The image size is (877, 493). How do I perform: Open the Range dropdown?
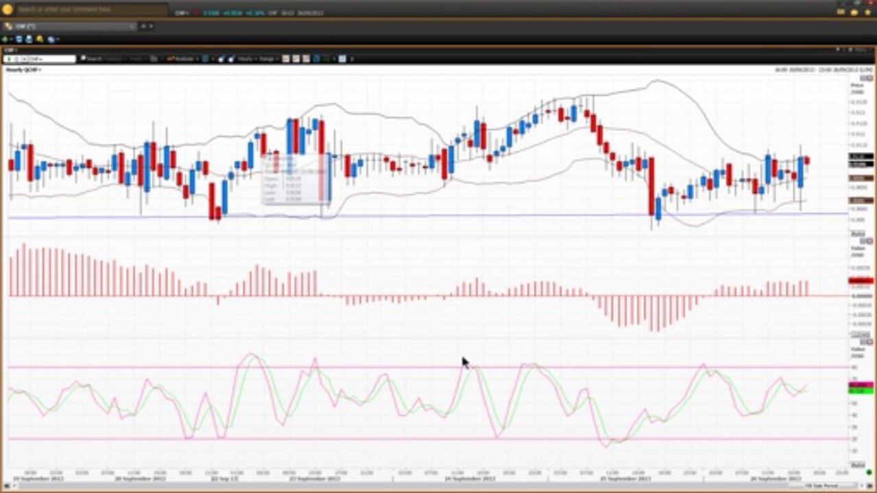point(269,59)
